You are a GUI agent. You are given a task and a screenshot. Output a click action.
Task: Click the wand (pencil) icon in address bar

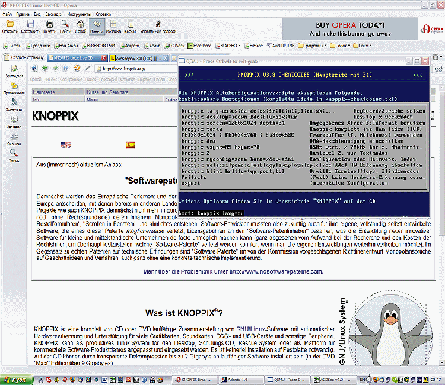point(88,68)
